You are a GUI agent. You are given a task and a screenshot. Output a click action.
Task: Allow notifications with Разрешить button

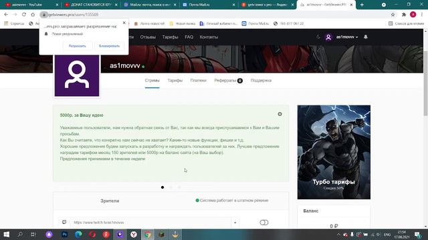78,46
